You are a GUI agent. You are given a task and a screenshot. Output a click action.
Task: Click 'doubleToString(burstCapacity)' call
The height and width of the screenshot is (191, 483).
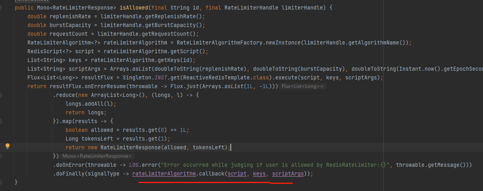tap(299, 69)
